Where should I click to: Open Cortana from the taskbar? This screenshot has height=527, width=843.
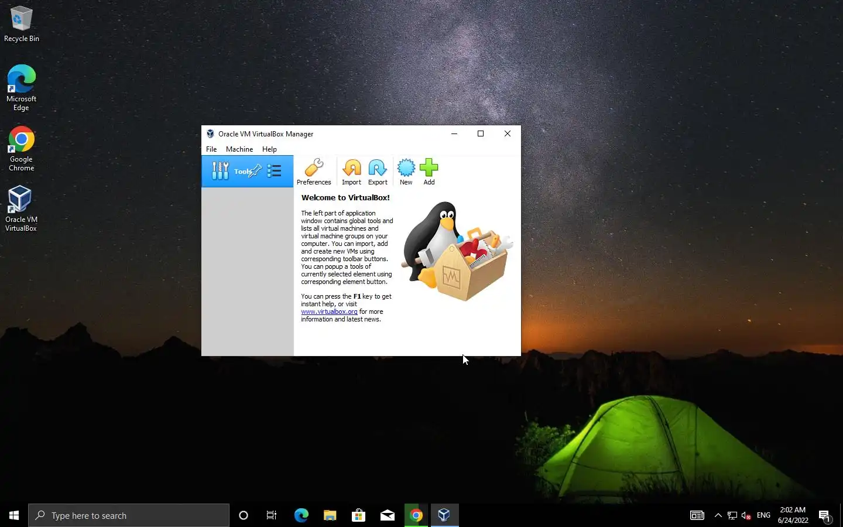[244, 515]
